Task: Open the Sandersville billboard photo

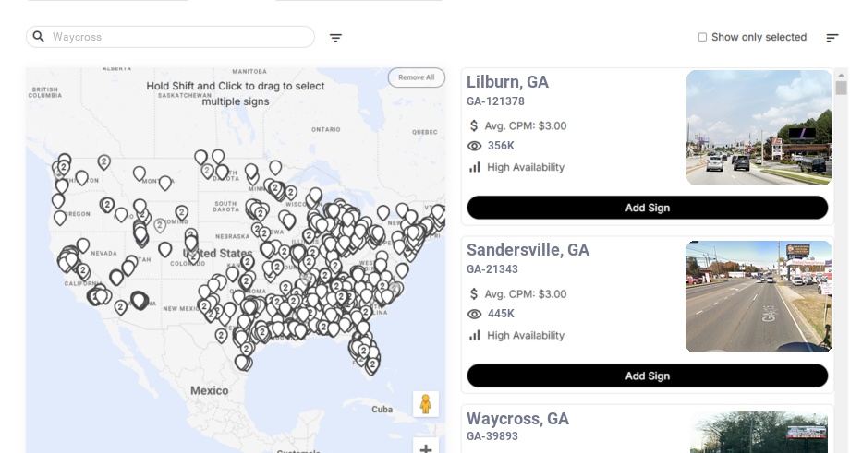Action: coord(759,296)
